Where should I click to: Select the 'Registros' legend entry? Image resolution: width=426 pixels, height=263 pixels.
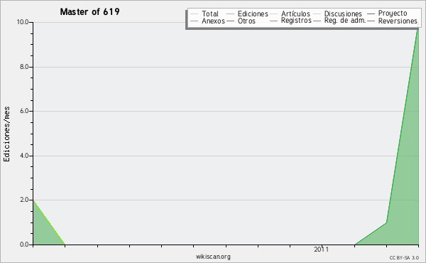pyautogui.click(x=296, y=21)
